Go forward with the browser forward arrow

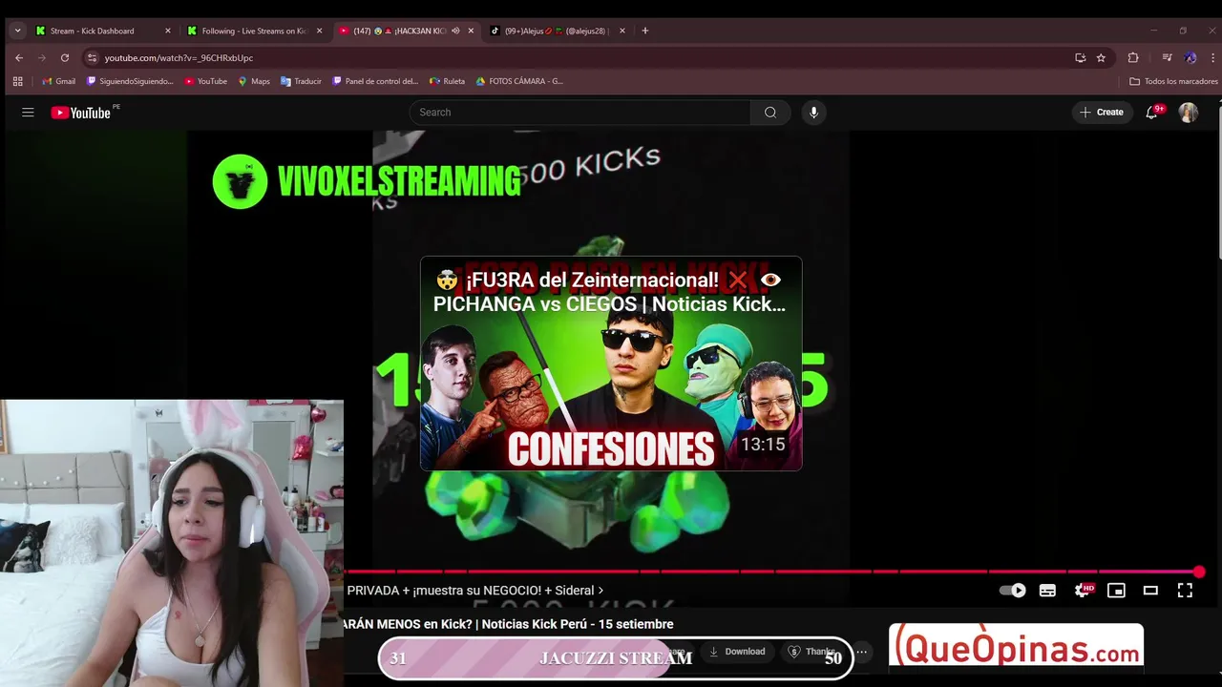point(42,57)
